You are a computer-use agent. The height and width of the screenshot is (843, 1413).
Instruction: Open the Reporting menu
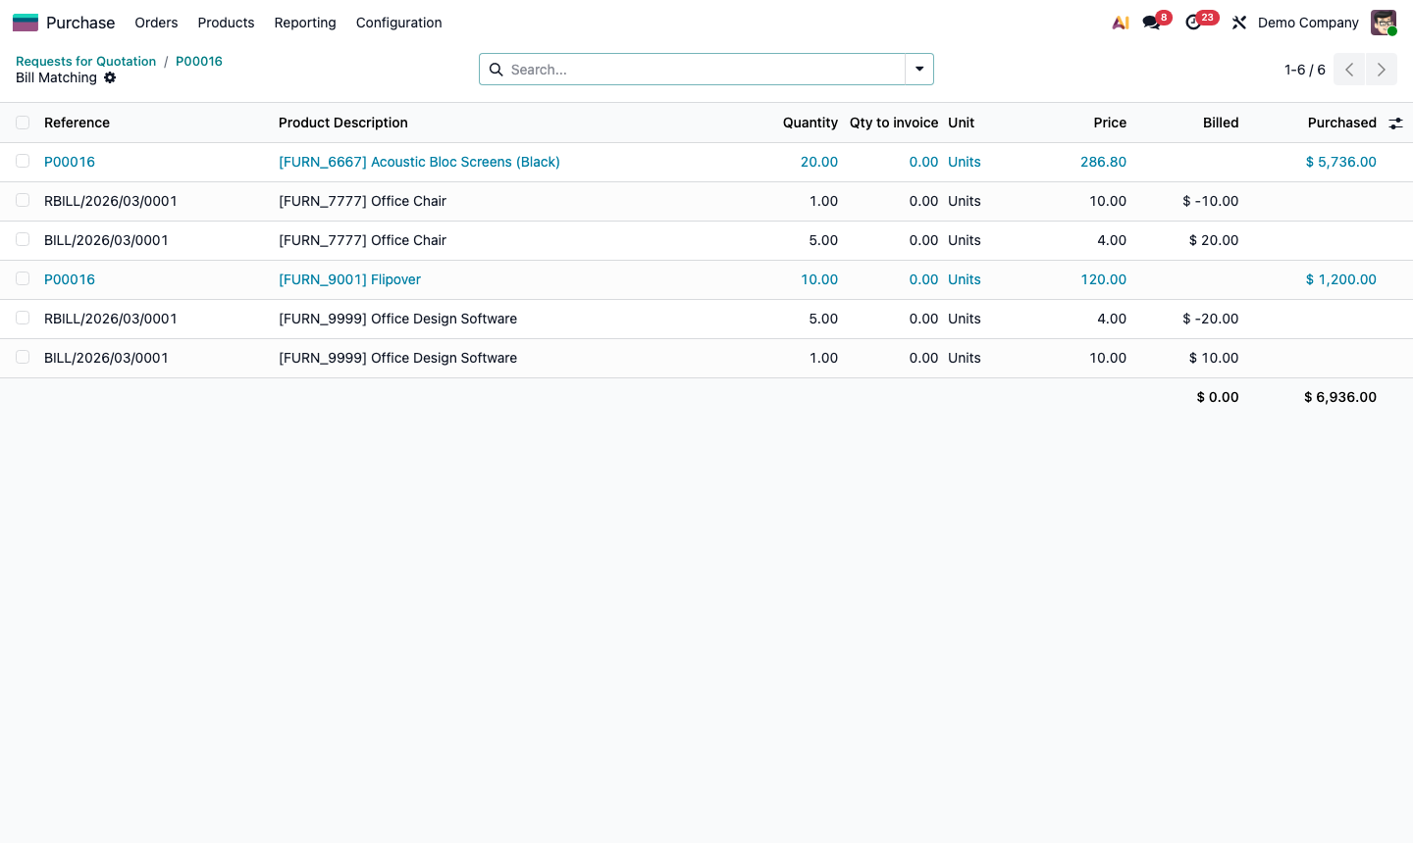click(x=304, y=23)
